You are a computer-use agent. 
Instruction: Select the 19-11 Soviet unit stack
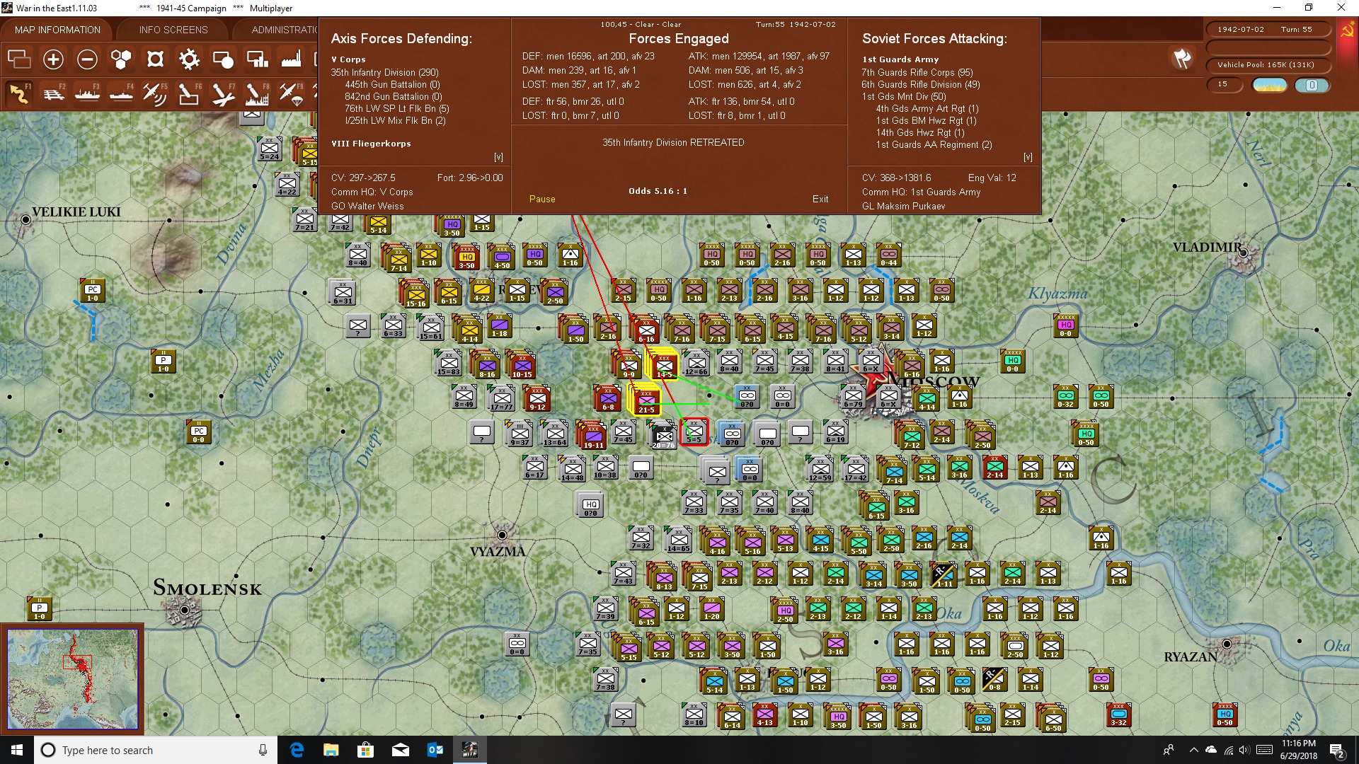click(x=593, y=436)
